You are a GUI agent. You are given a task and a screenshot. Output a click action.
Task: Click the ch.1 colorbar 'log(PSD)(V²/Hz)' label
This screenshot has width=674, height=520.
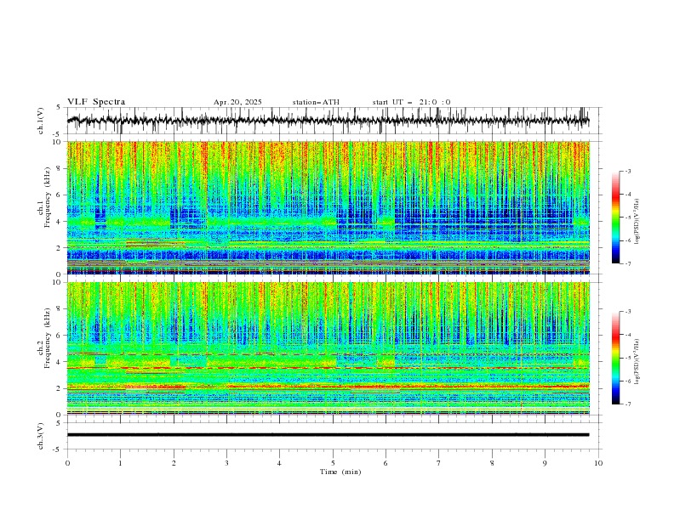[x=637, y=222]
